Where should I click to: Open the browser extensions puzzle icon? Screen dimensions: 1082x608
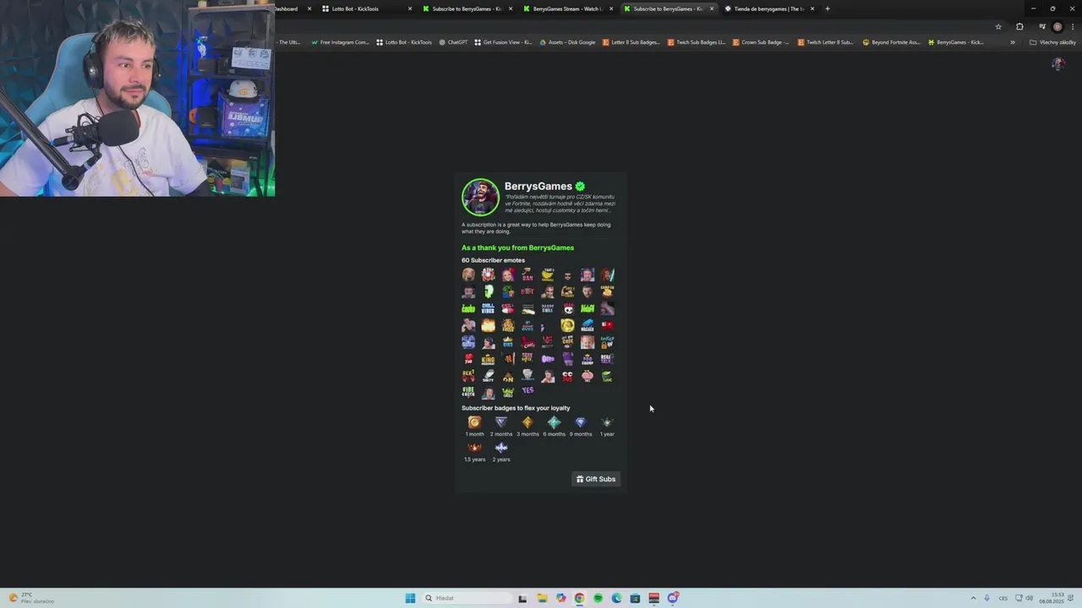click(x=1019, y=26)
